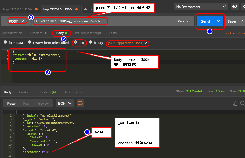Switch to response Cookies tab
This screenshot has width=245, height=158.
(x=25, y=92)
